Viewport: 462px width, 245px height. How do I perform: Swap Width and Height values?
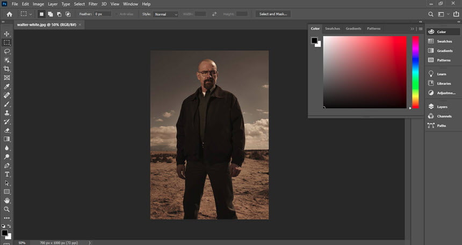[x=214, y=14]
